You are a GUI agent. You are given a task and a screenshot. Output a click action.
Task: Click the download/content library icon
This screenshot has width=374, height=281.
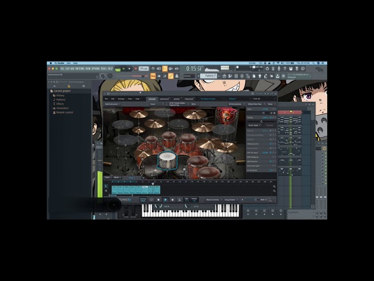click(278, 76)
